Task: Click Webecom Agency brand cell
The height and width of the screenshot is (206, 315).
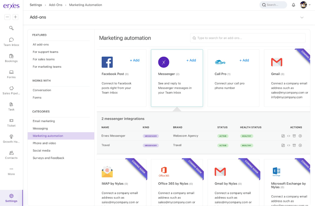Action: (186, 136)
